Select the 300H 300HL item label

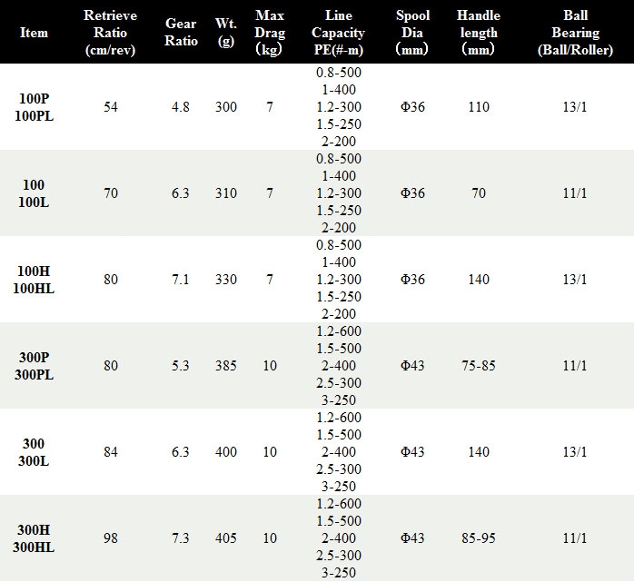click(x=34, y=538)
